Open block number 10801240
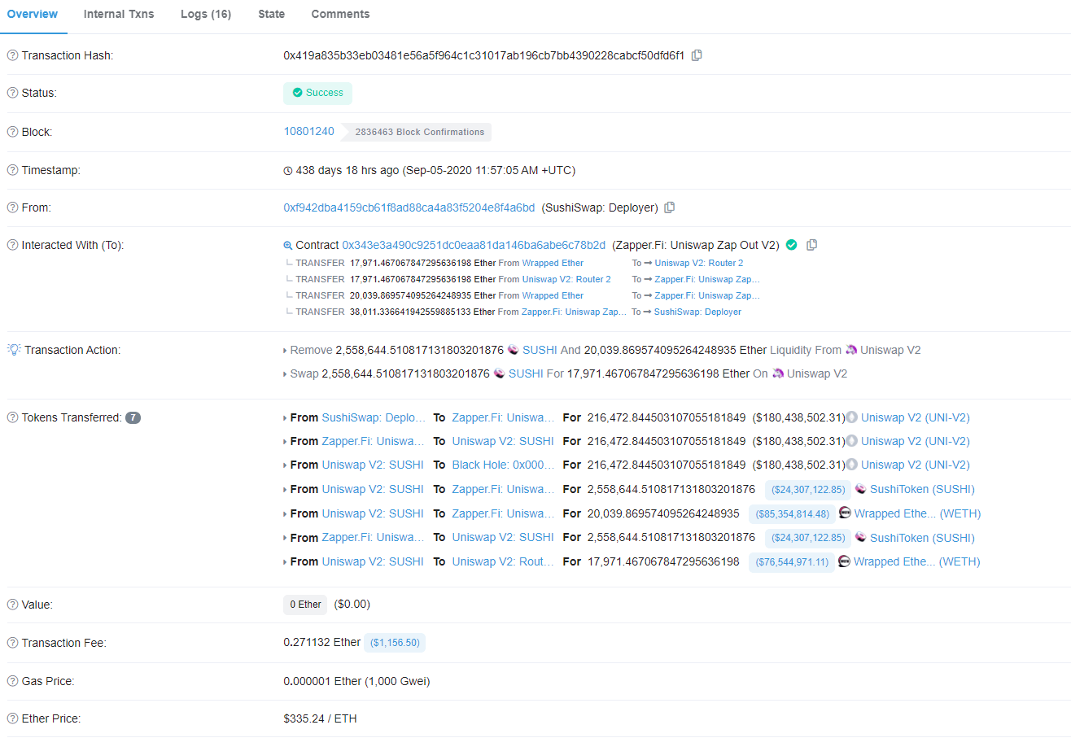This screenshot has width=1071, height=738. coord(308,131)
